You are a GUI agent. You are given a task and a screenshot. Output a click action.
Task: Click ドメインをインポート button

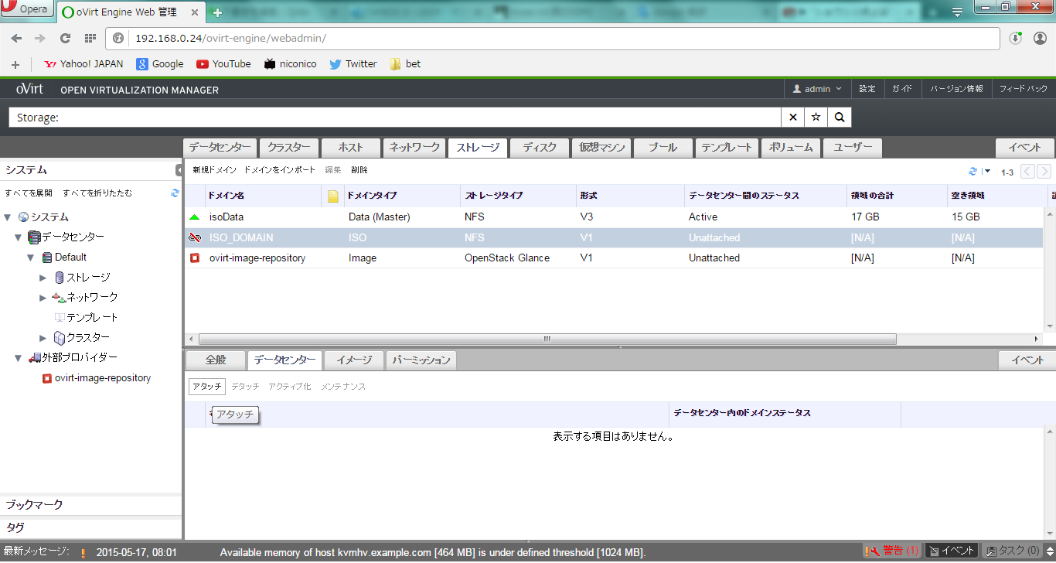(280, 169)
